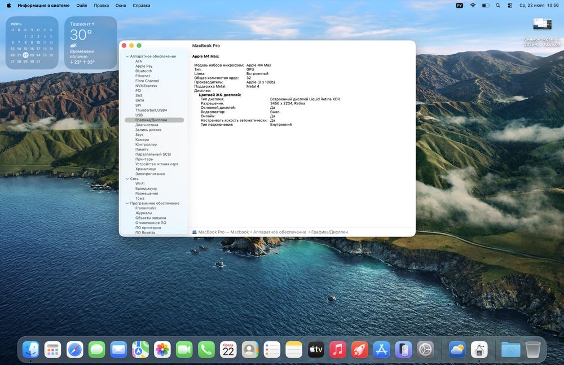Select Графика/Дисплеи in the sidebar
564x365 pixels.
(x=155, y=120)
